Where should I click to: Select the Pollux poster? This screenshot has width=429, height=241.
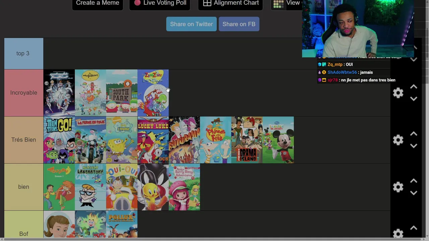coord(122,225)
